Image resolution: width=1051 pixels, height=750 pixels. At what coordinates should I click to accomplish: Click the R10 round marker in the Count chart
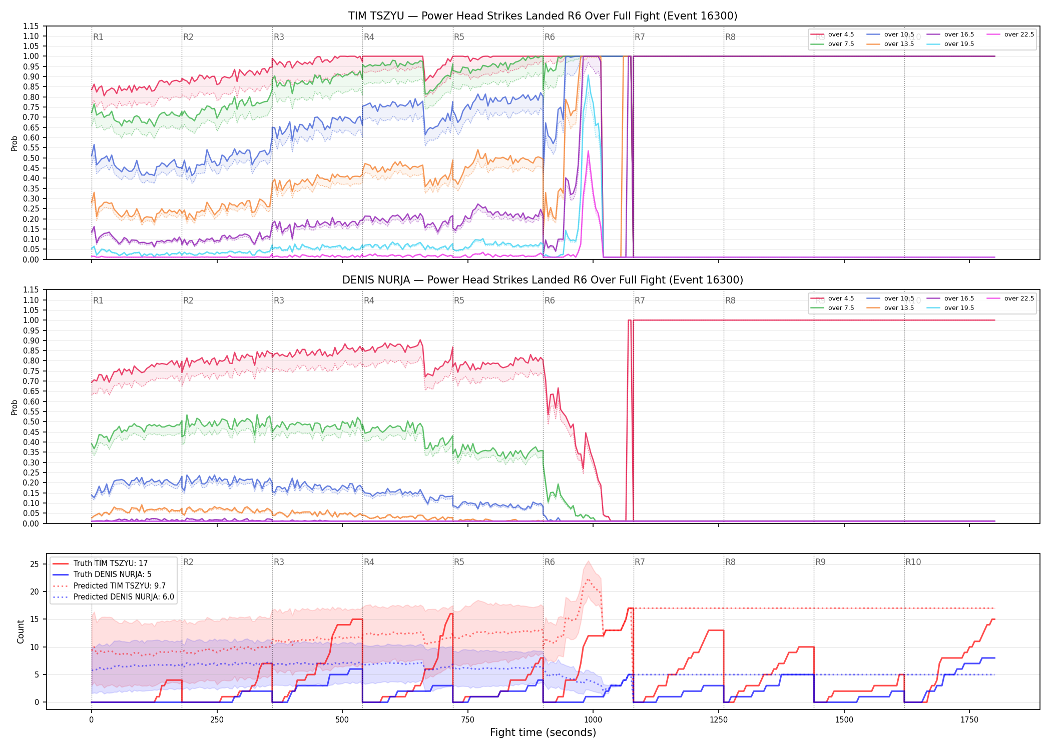[x=913, y=562]
